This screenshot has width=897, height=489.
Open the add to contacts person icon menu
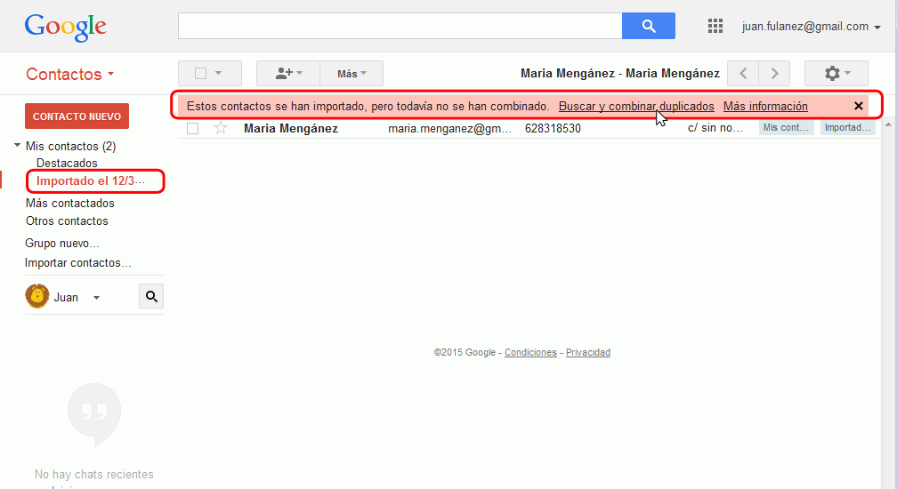(288, 73)
